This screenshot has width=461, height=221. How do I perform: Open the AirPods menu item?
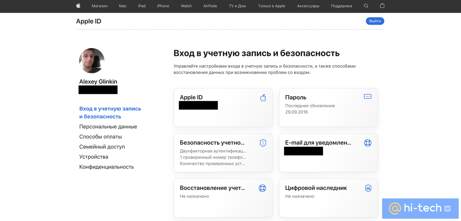[210, 6]
